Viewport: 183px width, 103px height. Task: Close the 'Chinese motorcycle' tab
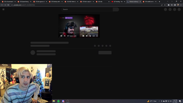pos(140,2)
